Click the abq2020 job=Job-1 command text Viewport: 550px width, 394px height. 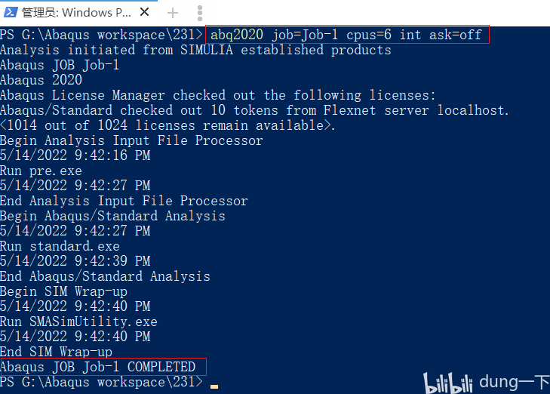pos(346,35)
